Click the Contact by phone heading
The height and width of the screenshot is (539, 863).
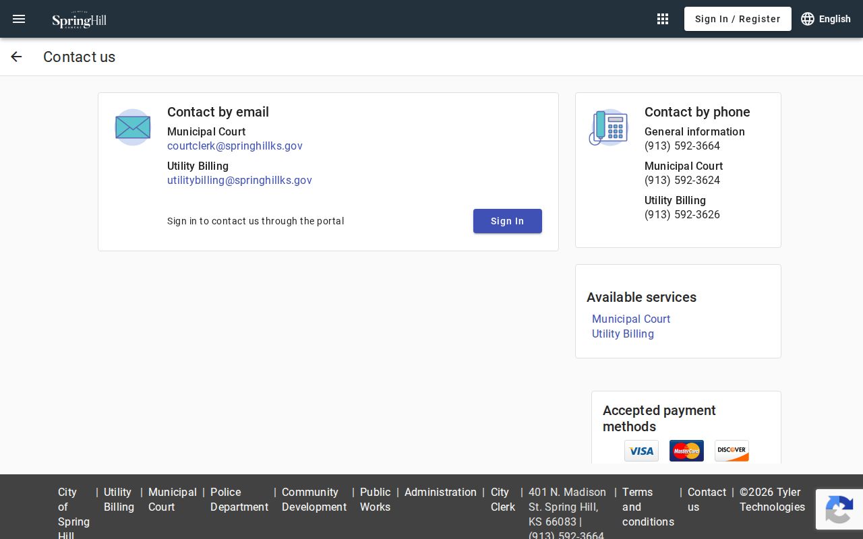pos(697,112)
